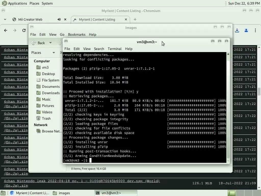Viewport: 261px width, 196px height.
Task: Click terminal window menu icon in titlebar
Action: tap(66, 41)
